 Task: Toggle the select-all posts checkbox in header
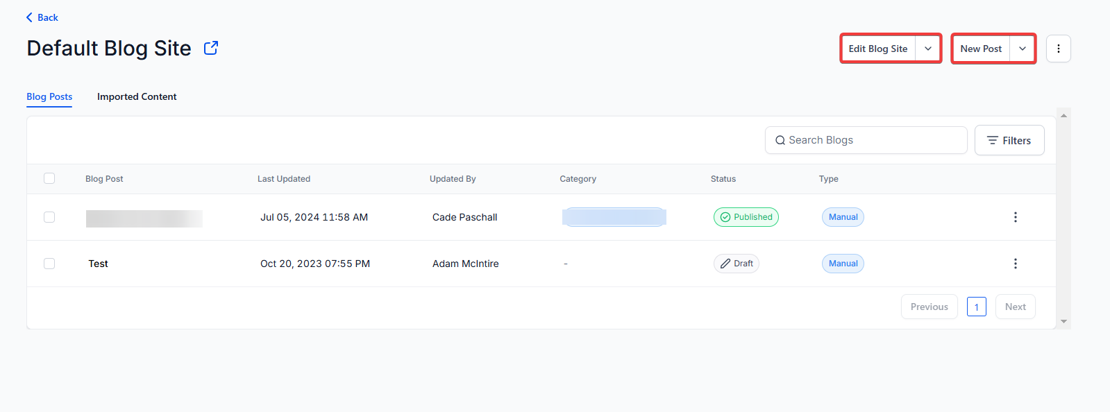click(49, 178)
